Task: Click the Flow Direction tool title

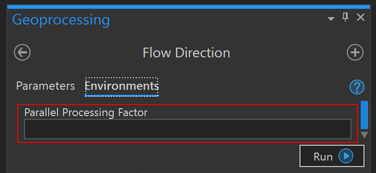Action: pos(186,53)
